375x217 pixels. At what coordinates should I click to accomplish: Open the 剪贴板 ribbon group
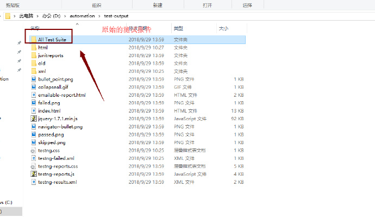[12, 5]
